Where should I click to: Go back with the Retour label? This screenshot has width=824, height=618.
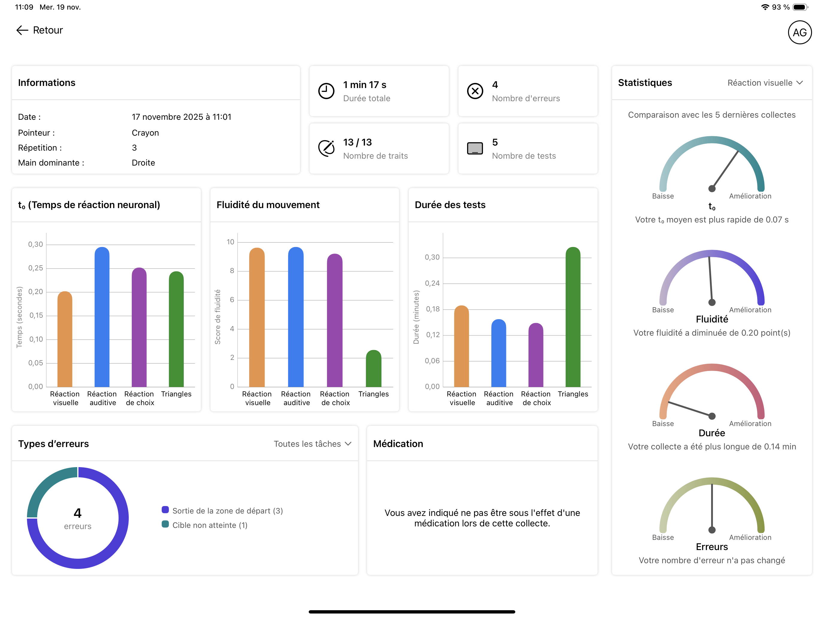click(x=48, y=30)
